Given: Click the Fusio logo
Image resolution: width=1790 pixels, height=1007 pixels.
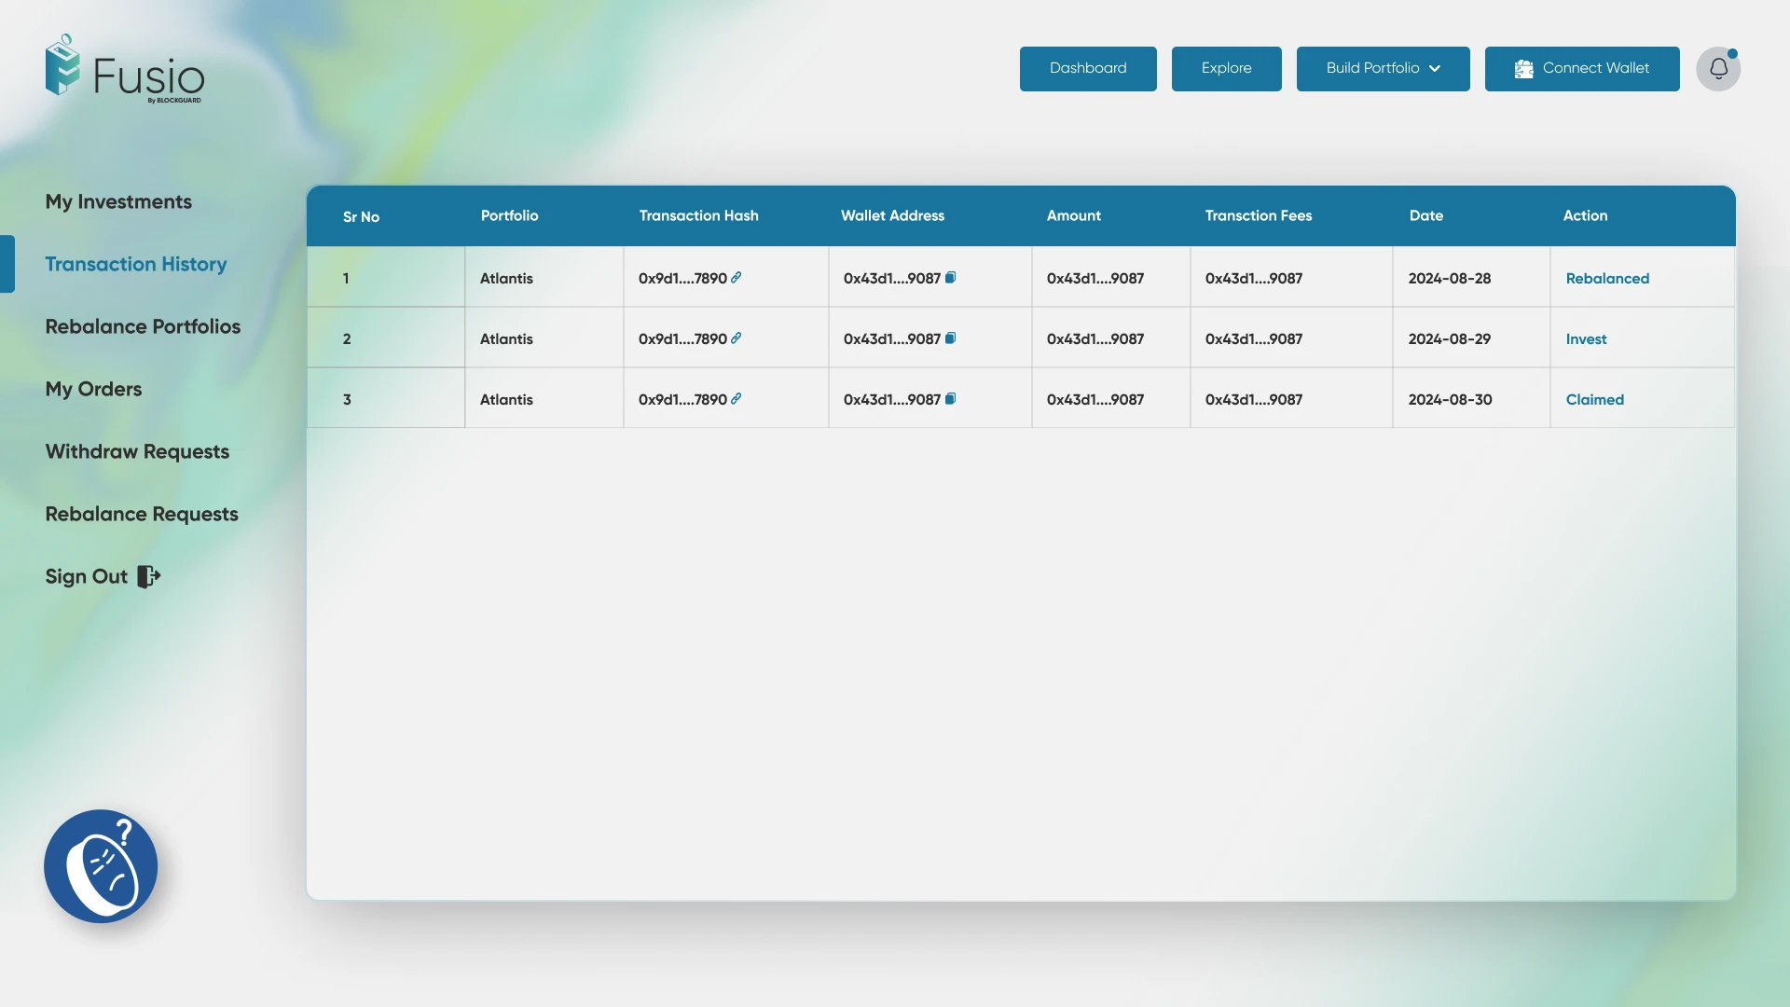Looking at the screenshot, I should (125, 69).
